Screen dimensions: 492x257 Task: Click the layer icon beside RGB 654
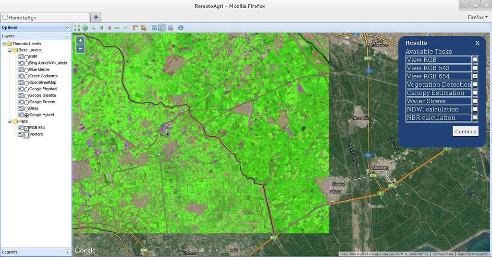tap(21, 128)
